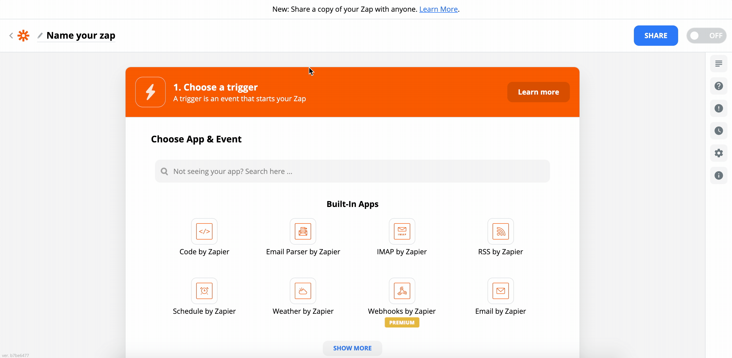This screenshot has height=358, width=732.
Task: Click the Schedule by Zapier label
Action: (204, 311)
